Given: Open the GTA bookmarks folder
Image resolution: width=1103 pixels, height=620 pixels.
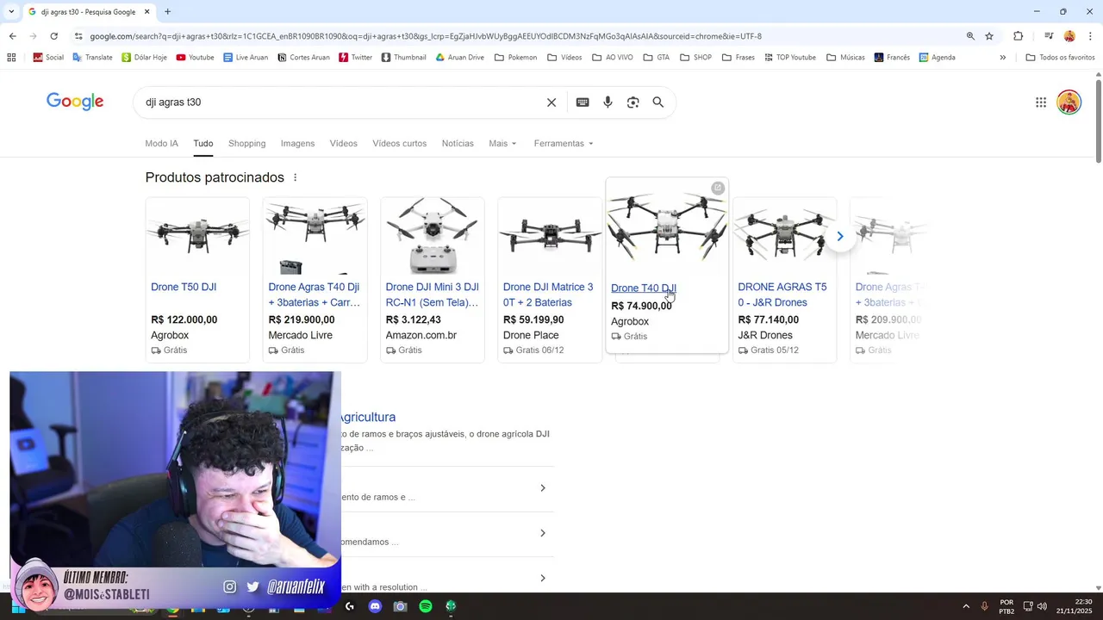Looking at the screenshot, I should tap(656, 58).
